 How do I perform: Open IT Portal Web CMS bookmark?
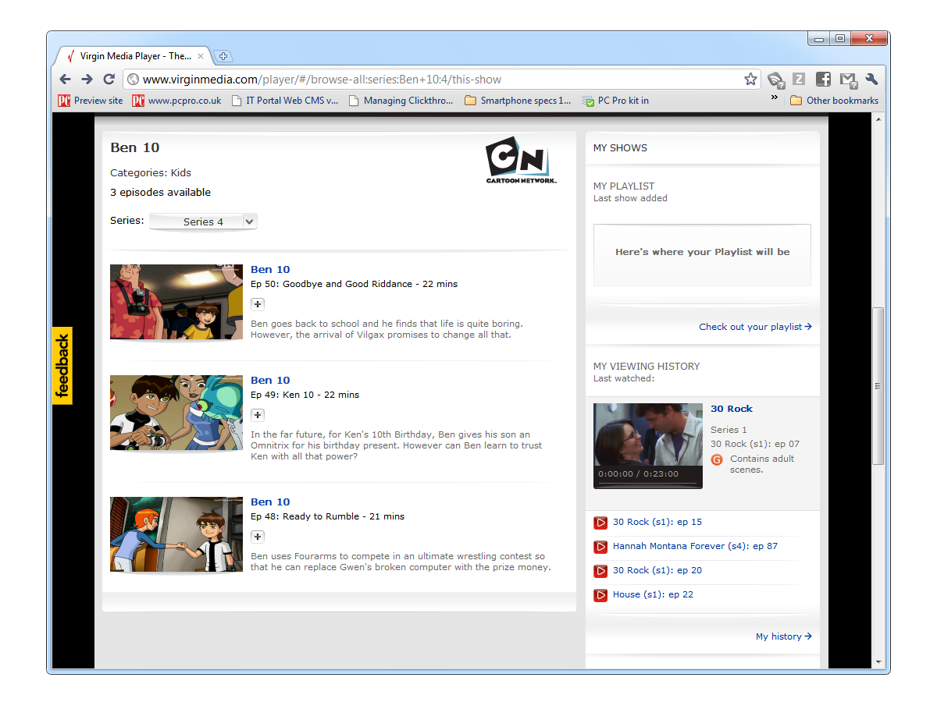pyautogui.click(x=286, y=101)
